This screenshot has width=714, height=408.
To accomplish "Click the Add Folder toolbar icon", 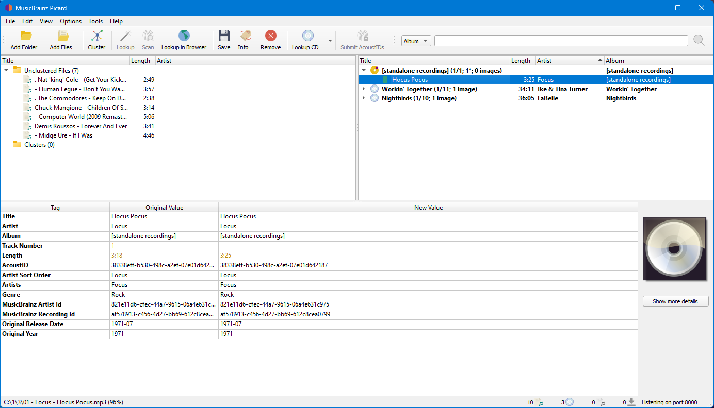I will (26, 36).
